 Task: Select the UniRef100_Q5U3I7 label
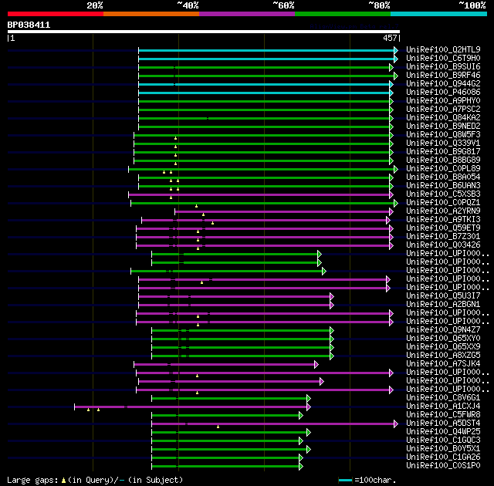(x=443, y=296)
